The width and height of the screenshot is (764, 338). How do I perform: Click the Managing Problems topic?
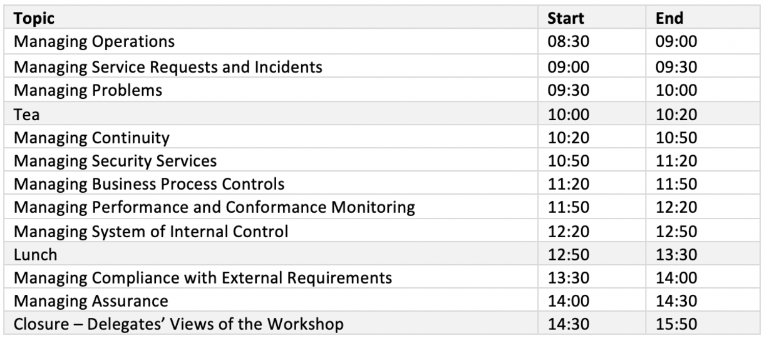[x=88, y=90]
